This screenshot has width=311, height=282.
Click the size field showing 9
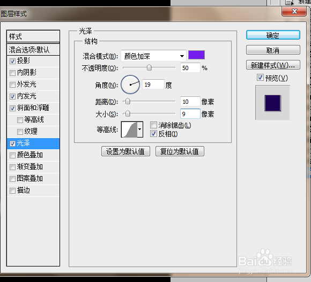(190, 114)
